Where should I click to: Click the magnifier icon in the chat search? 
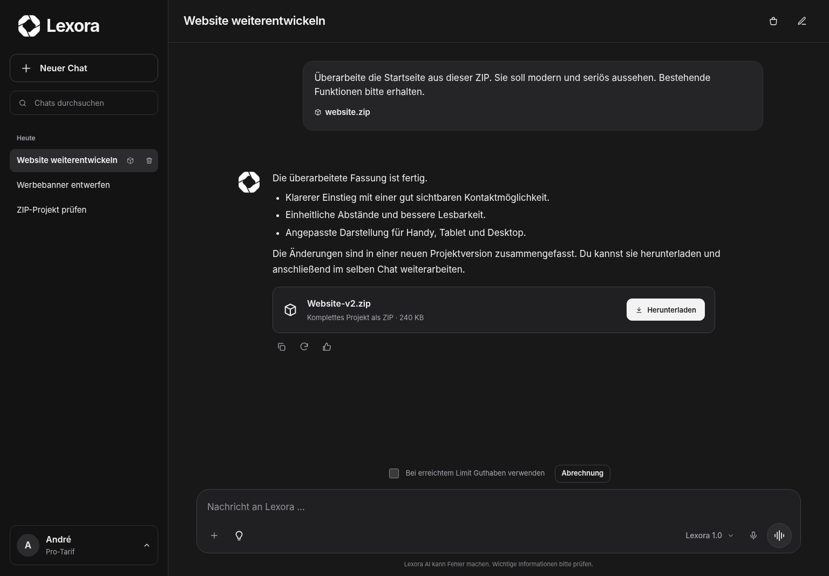pyautogui.click(x=23, y=103)
